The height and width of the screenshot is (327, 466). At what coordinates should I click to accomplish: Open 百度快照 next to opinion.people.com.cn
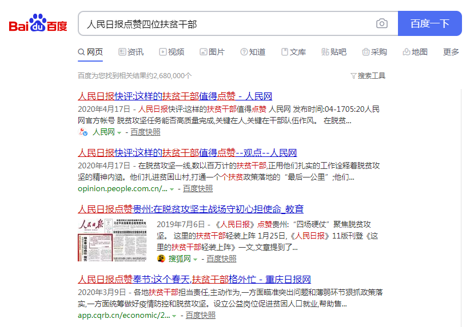coord(198,189)
